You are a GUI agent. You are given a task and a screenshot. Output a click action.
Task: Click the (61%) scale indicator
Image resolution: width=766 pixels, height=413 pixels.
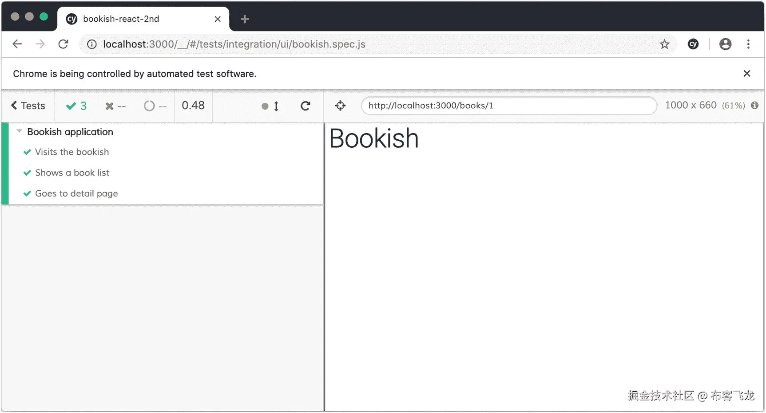click(x=733, y=106)
